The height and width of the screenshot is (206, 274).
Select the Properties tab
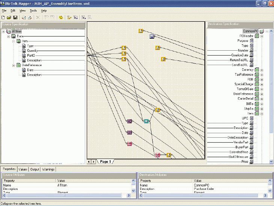(9, 169)
